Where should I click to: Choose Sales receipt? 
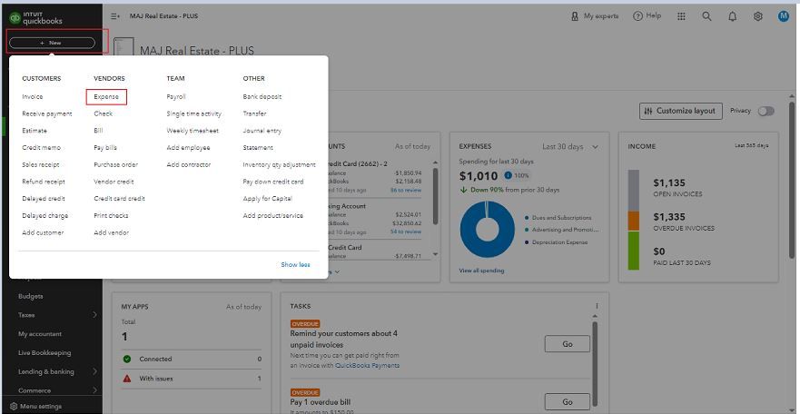point(41,164)
